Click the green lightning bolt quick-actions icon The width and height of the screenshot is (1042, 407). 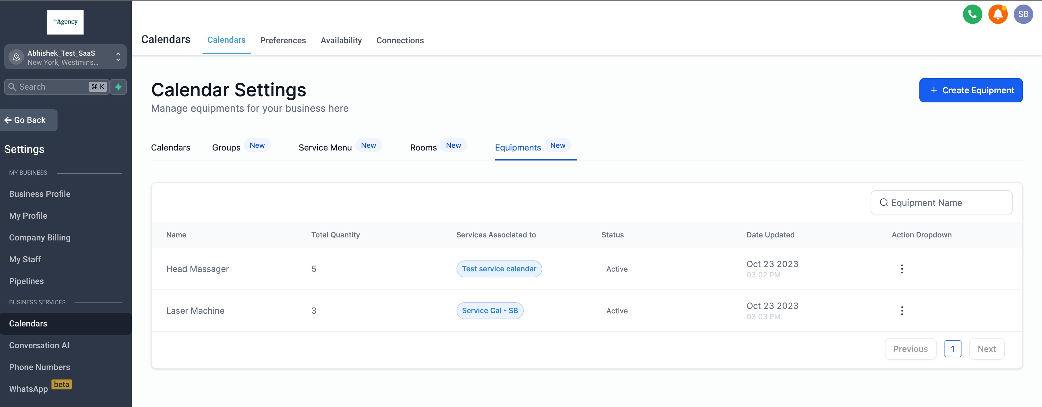(118, 87)
